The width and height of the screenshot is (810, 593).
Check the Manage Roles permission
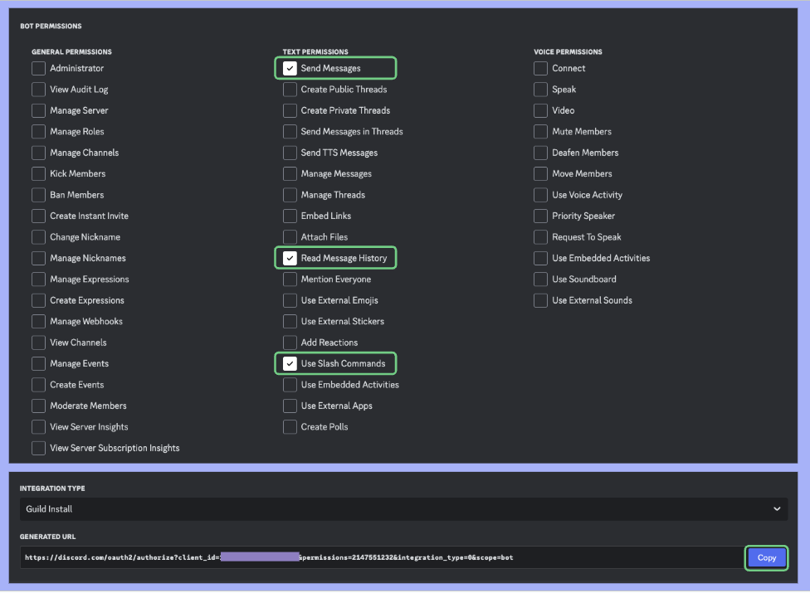pos(38,131)
